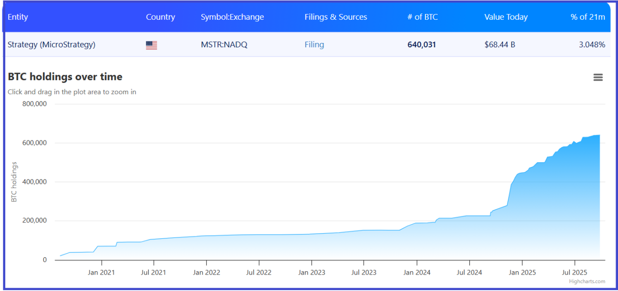Select the Strategy (MicroStrategy) entity name
This screenshot has width=618, height=291.
(51, 45)
